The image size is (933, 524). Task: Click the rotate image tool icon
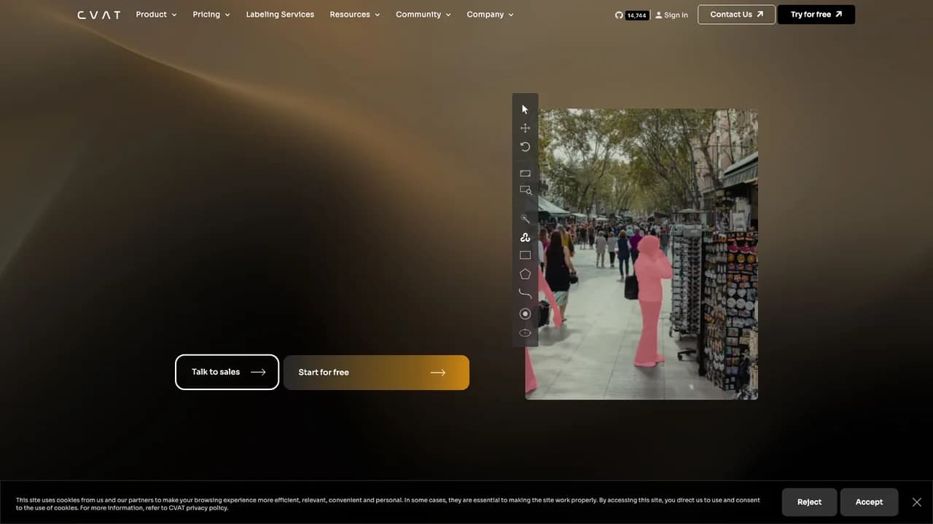pos(525,147)
